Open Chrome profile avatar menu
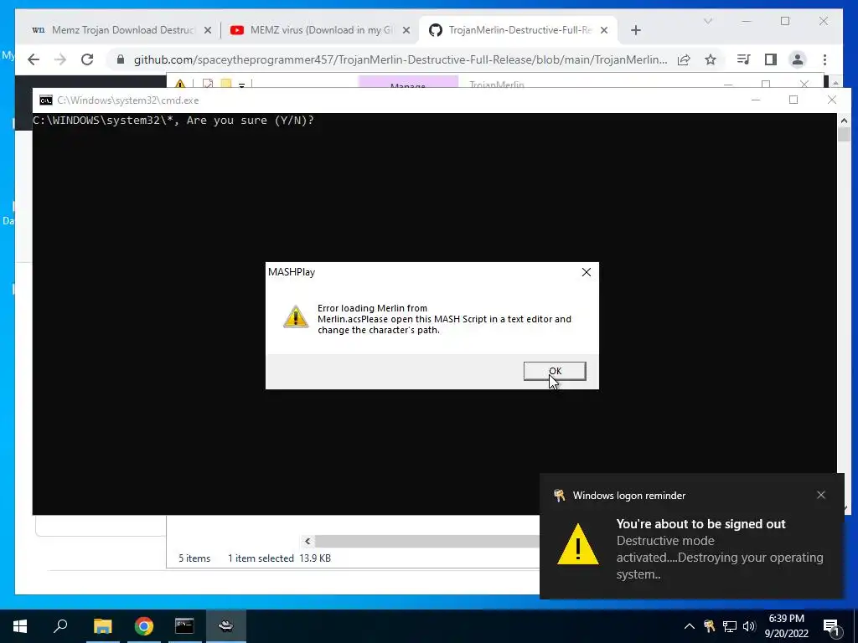The height and width of the screenshot is (643, 858). (x=798, y=59)
